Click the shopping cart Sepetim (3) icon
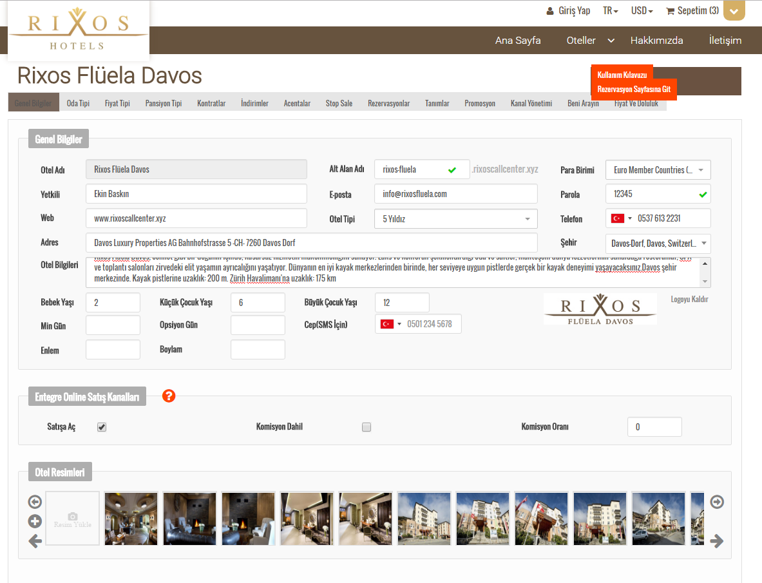The width and height of the screenshot is (762, 583). [670, 11]
